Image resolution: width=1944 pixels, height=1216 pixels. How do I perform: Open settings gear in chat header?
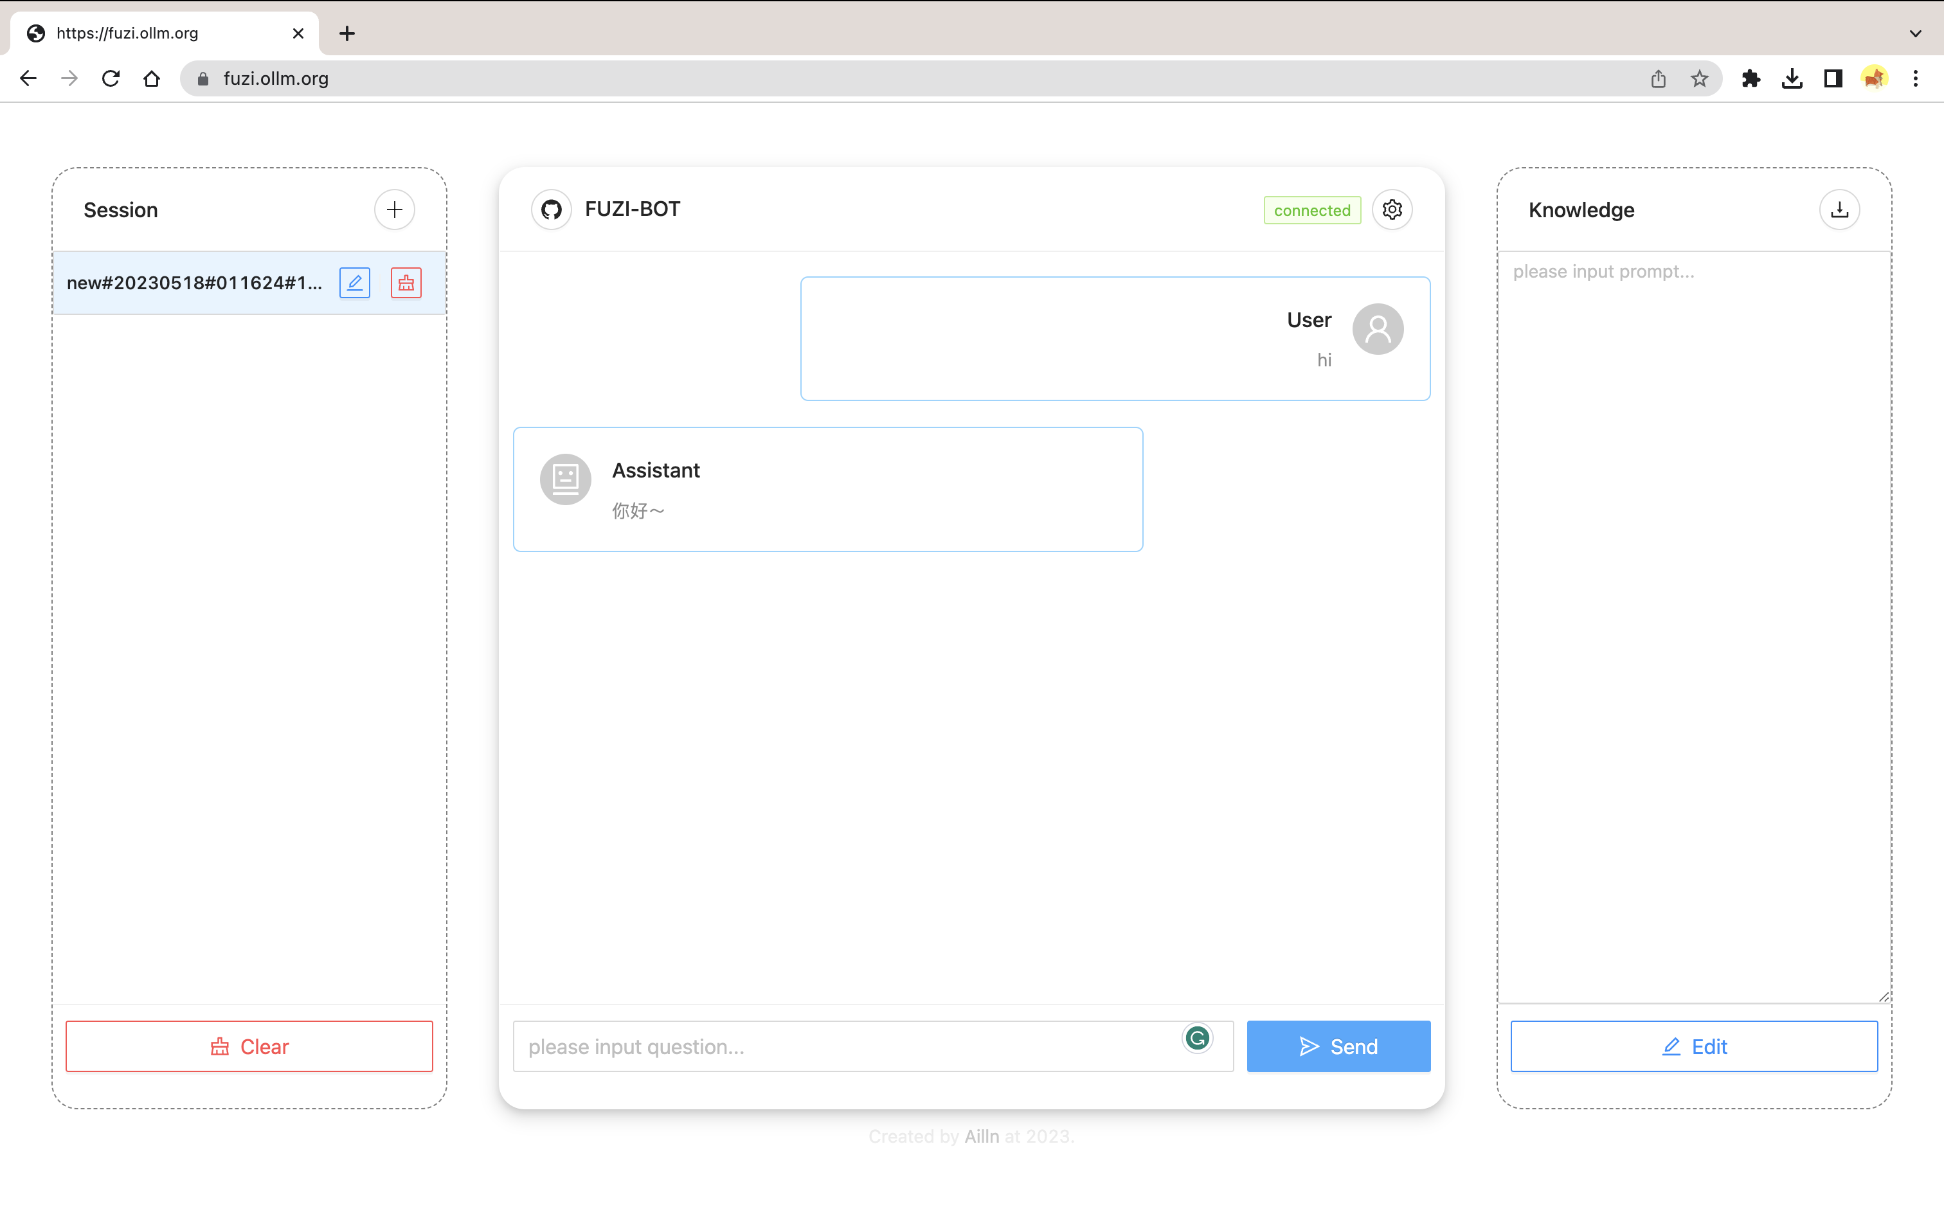(1392, 210)
